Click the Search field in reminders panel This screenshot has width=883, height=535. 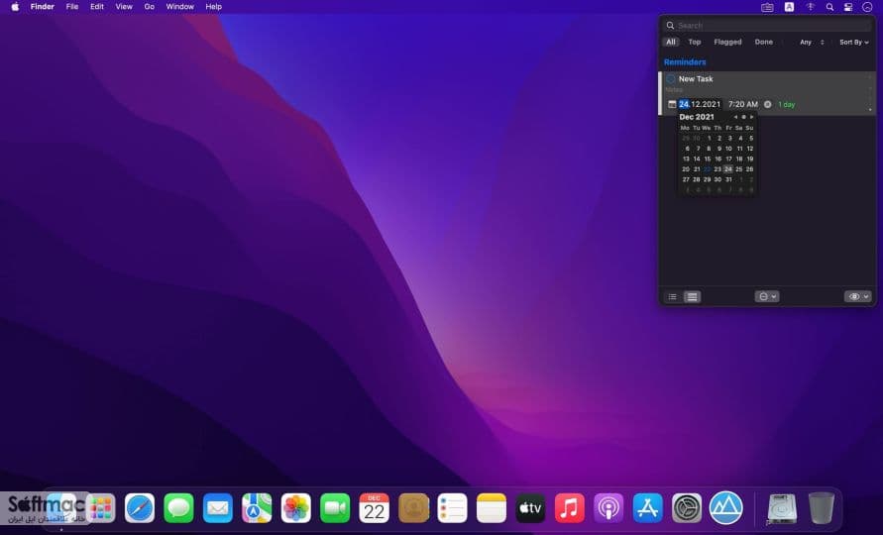tap(767, 26)
